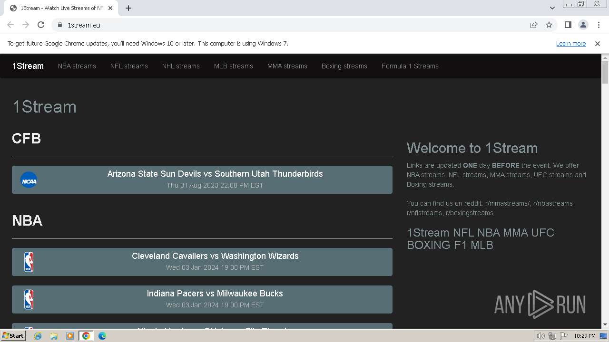
Task: Reload the page with refresh icon
Action: (41, 25)
